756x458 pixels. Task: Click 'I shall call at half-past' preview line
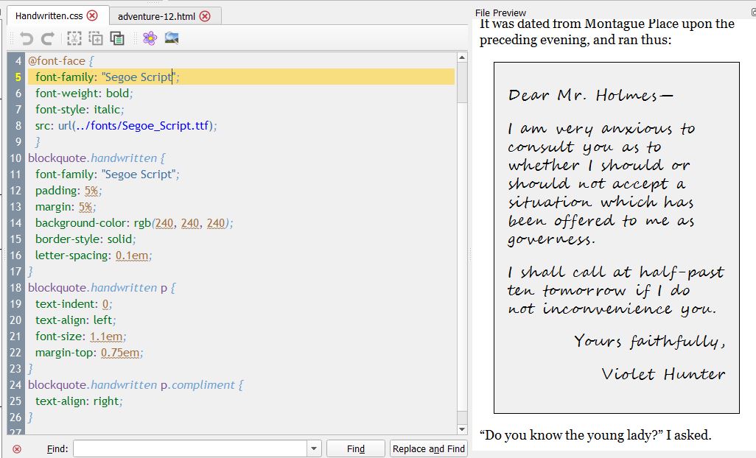click(616, 272)
